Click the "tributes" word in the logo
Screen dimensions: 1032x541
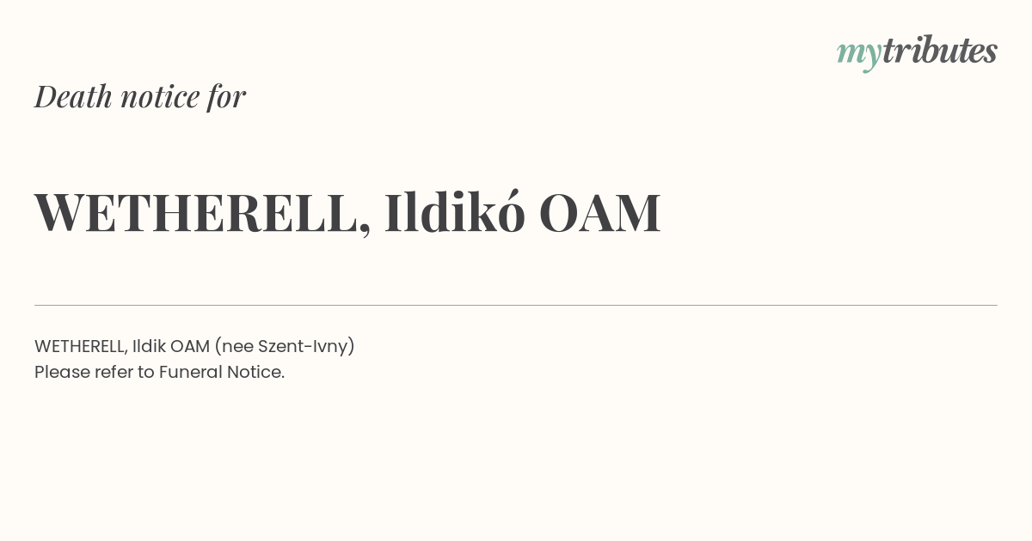pyautogui.click(x=939, y=51)
